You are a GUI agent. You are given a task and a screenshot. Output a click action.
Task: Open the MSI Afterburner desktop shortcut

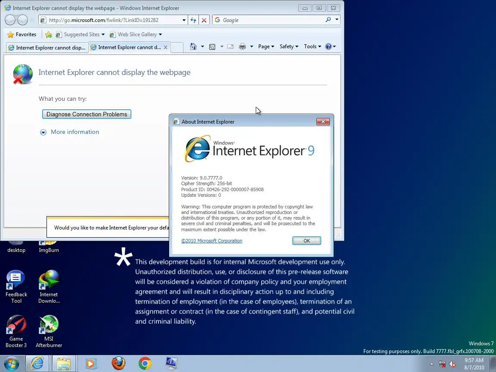pyautogui.click(x=49, y=331)
